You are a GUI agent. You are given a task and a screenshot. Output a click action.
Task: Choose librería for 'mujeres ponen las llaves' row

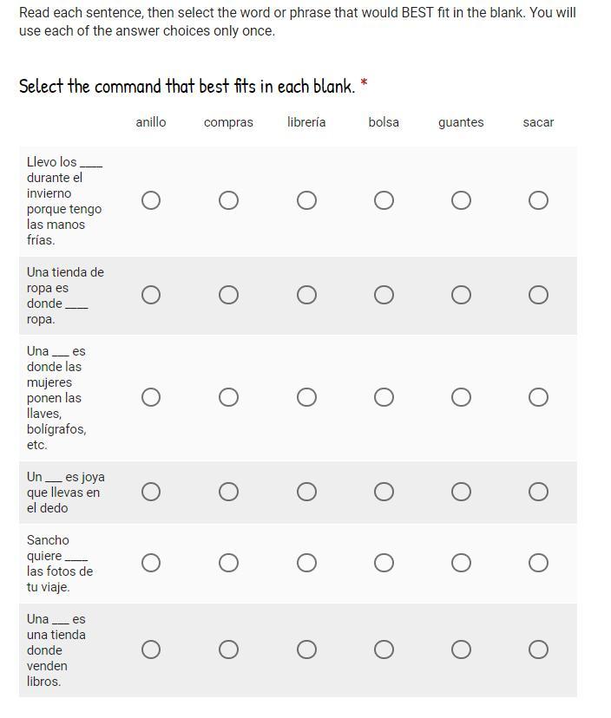click(306, 397)
